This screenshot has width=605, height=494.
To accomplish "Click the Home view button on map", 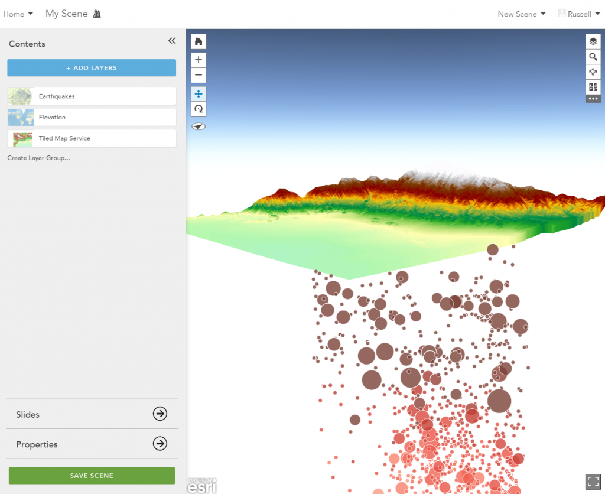I will click(199, 42).
